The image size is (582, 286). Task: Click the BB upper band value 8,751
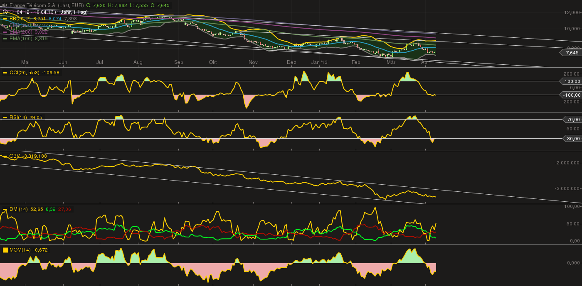pyautogui.click(x=40, y=19)
